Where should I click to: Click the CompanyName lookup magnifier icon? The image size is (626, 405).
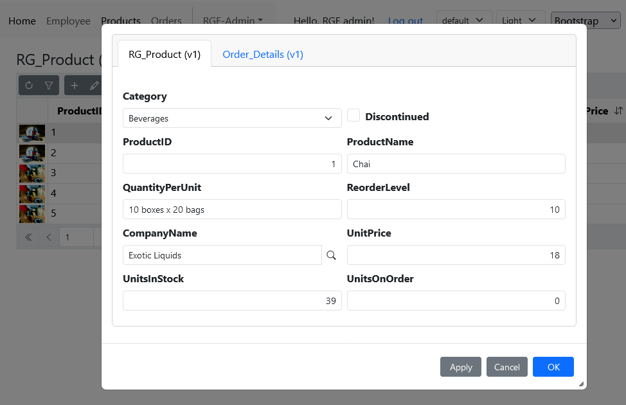tap(331, 255)
